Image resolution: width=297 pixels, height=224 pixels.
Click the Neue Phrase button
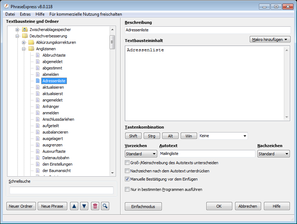[52, 206]
